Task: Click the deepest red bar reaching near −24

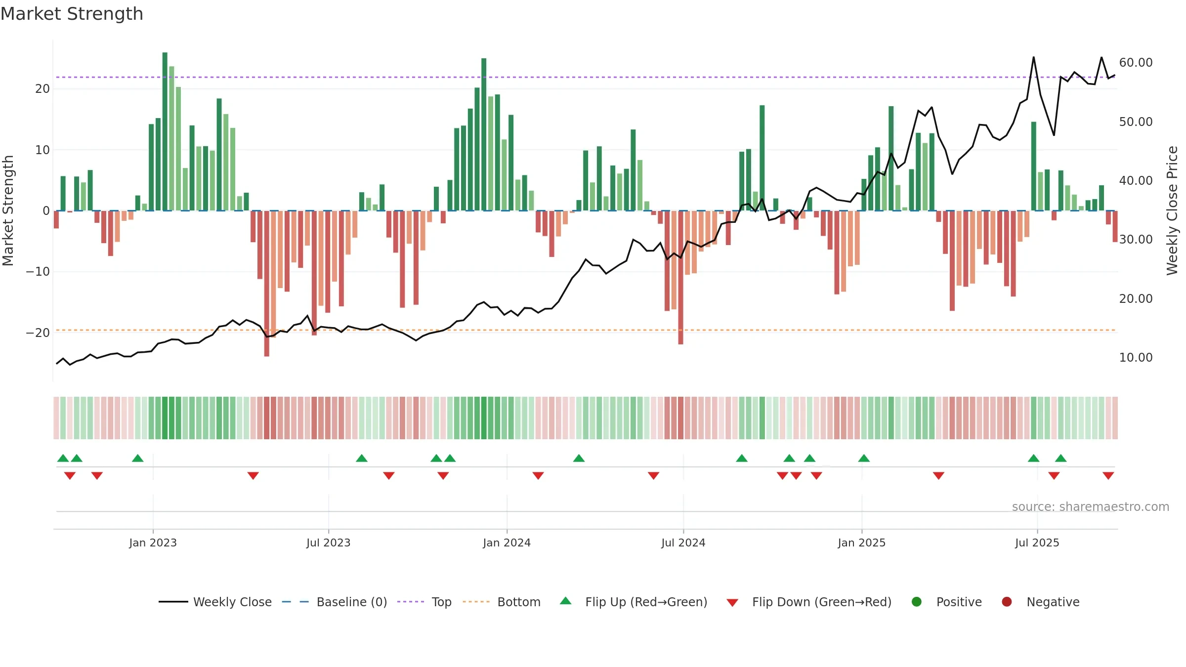Action: coord(267,284)
